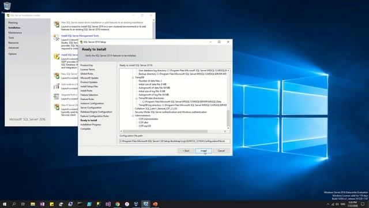This screenshot has height=208, width=369.
Task: Click scroll-left arrow of summary tree
Action: (x=121, y=131)
